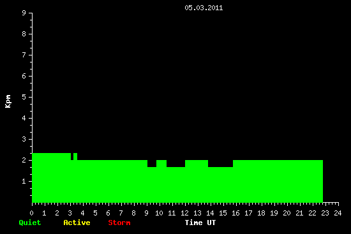Click the hour 24 tick label
351x234 pixels.
tap(338, 213)
